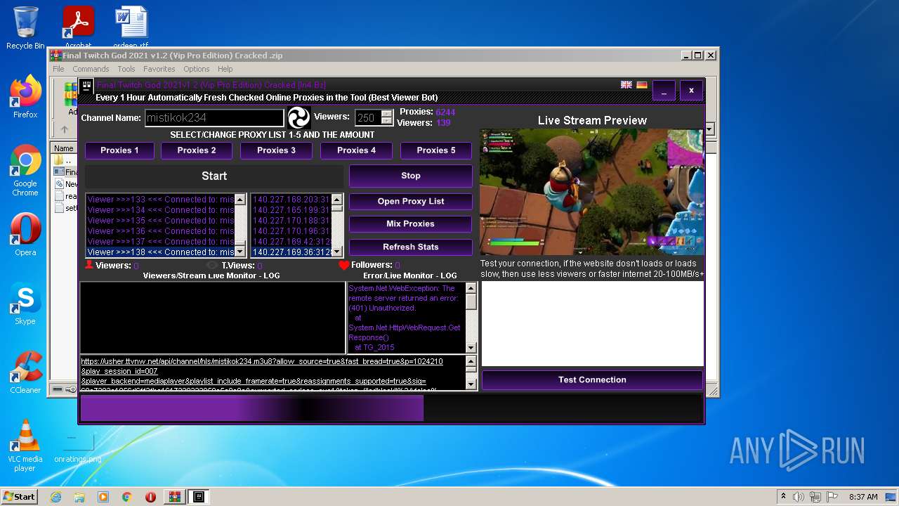Viewport: 899px width, 506px height.
Task: Decrease the Viewers count with down arrow
Action: (x=386, y=122)
